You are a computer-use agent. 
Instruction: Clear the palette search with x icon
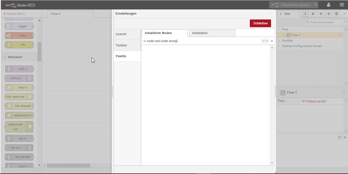click(x=272, y=41)
